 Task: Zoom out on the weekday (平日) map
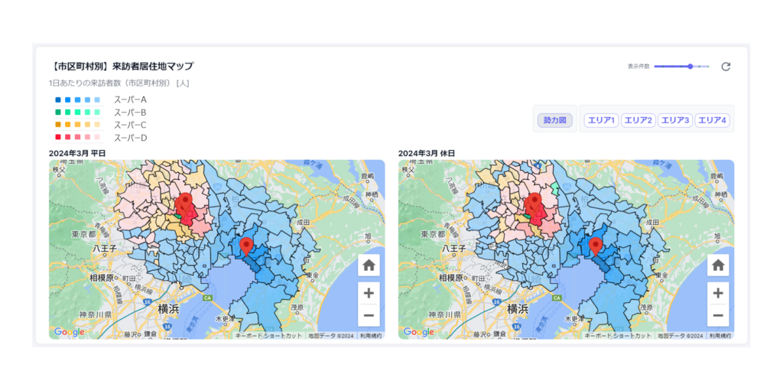point(369,314)
